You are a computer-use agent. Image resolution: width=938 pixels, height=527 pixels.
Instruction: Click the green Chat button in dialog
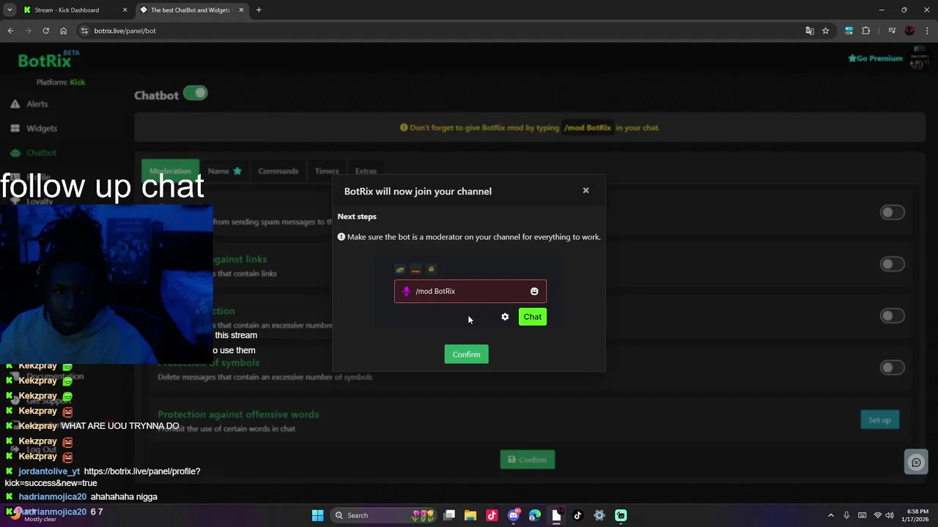pyautogui.click(x=533, y=317)
